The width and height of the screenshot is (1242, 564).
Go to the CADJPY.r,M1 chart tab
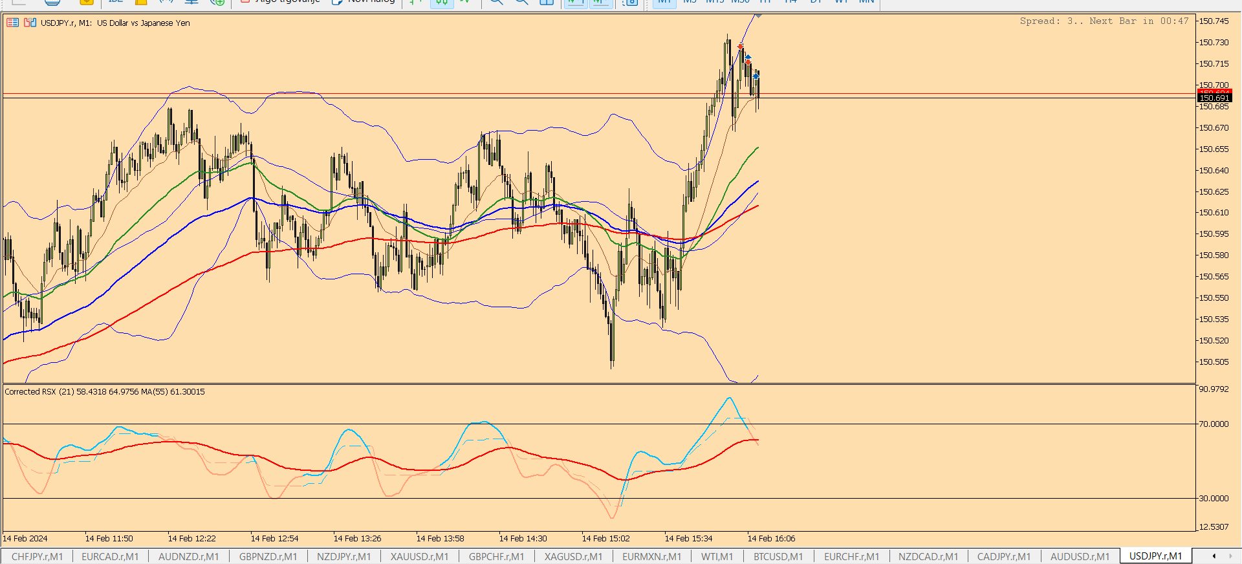pos(1004,556)
